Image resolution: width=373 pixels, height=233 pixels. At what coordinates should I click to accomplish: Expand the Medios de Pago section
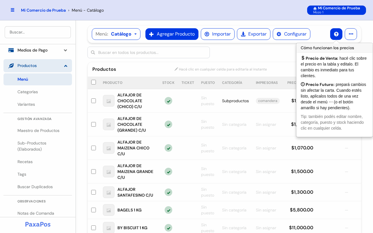click(x=38, y=50)
